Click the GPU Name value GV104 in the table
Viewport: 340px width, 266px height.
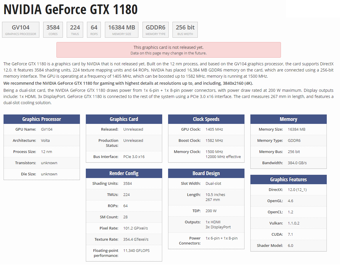tap(47, 129)
